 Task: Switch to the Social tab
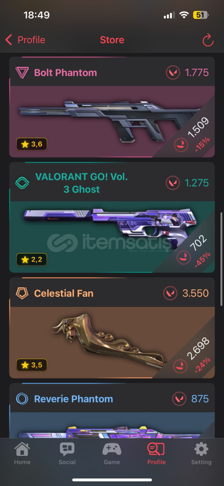coord(67,454)
